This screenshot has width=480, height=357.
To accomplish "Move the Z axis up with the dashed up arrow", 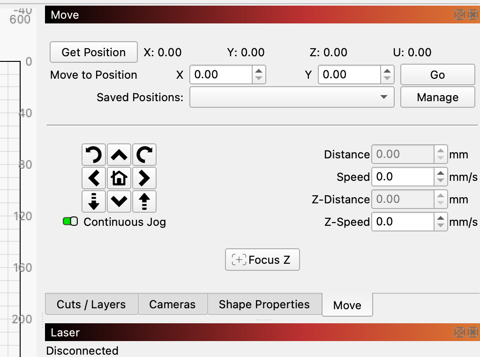I will coord(144,201).
